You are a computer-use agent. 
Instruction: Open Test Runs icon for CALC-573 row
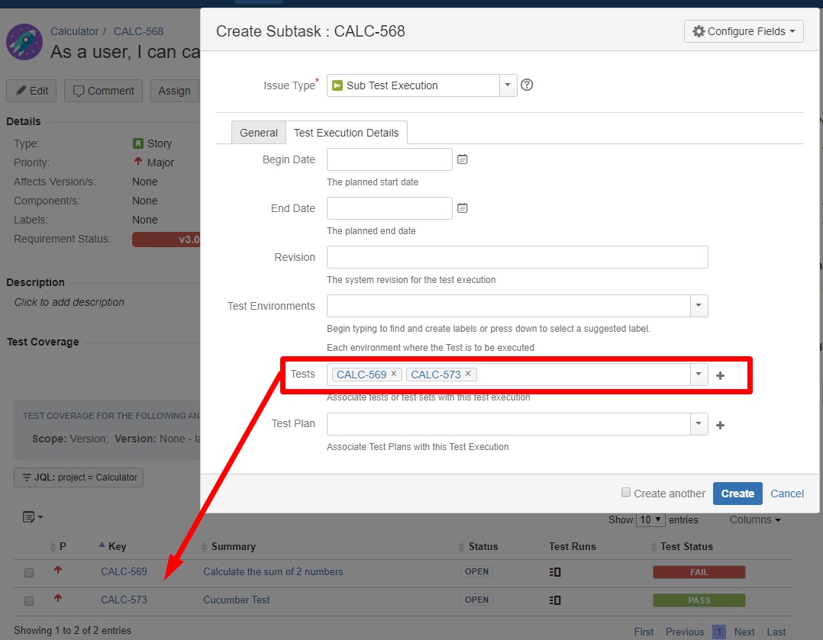tap(555, 600)
